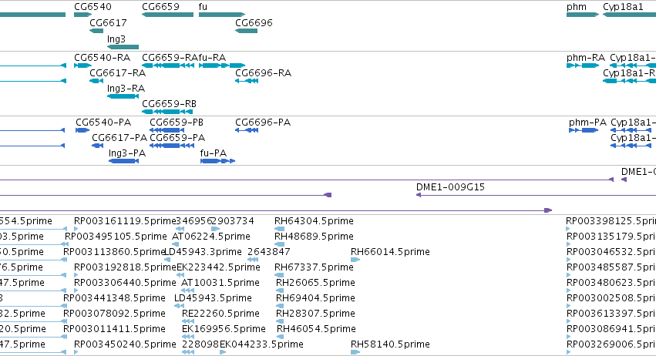This screenshot has height=356, width=656.
Task: Click EST RP003161119.5prime
Action: pos(125,221)
